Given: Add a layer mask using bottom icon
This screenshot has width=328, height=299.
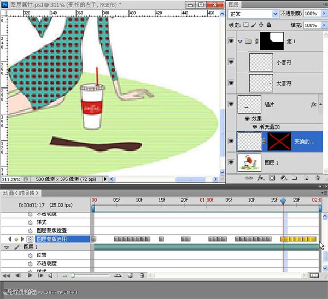Looking at the screenshot, I should (272, 178).
